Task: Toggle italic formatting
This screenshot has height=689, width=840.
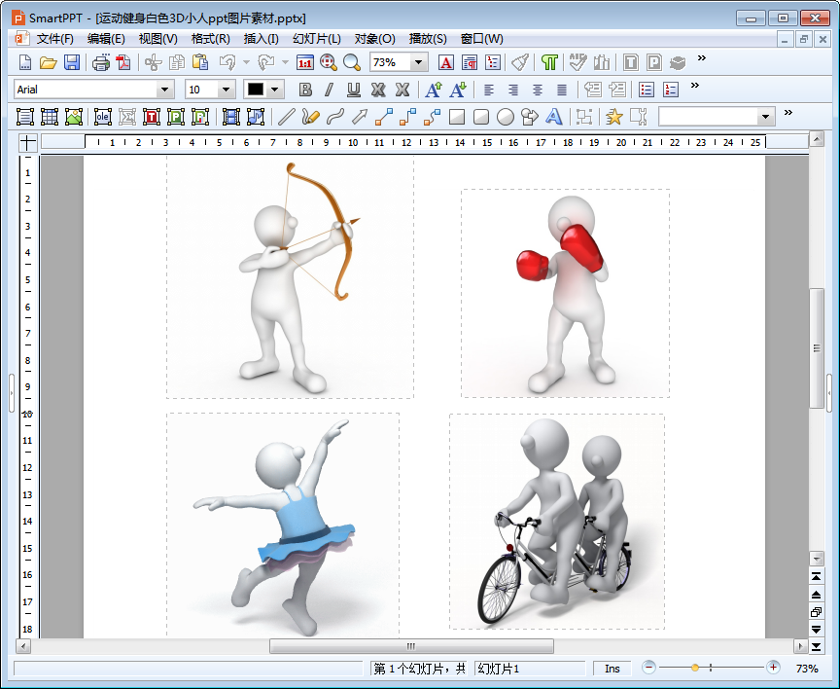Action: click(329, 90)
